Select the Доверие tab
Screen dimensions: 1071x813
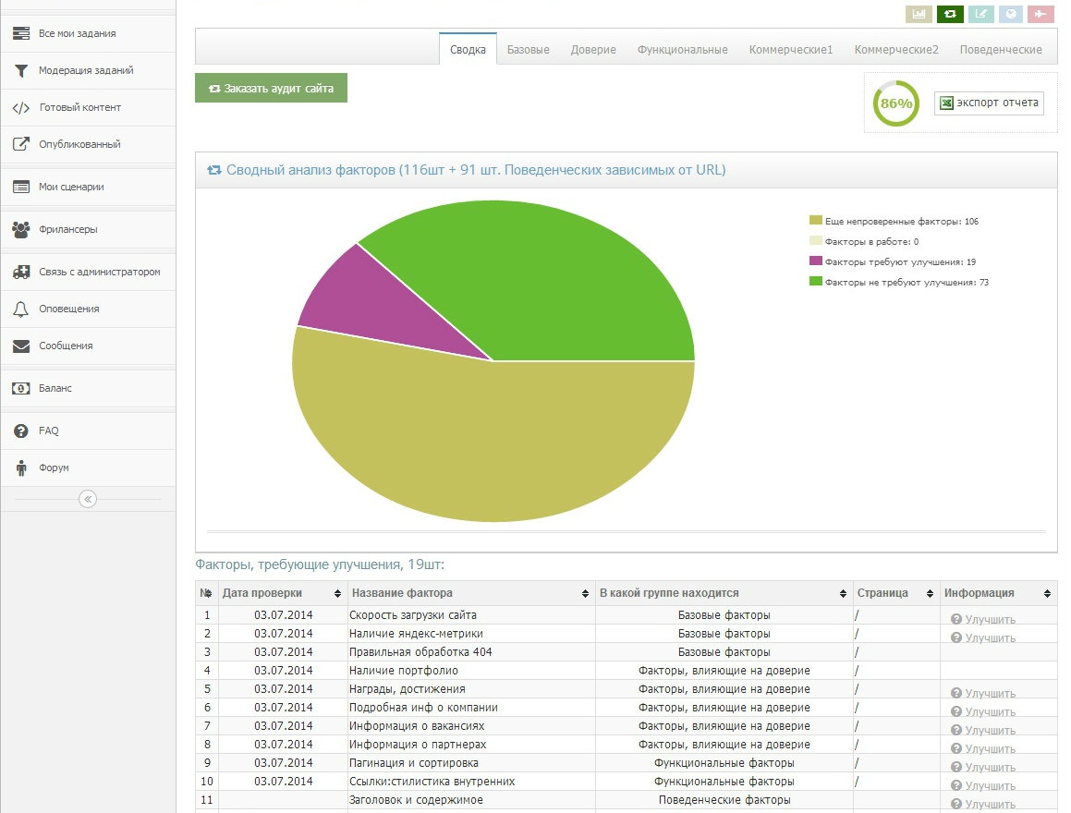pyautogui.click(x=593, y=50)
